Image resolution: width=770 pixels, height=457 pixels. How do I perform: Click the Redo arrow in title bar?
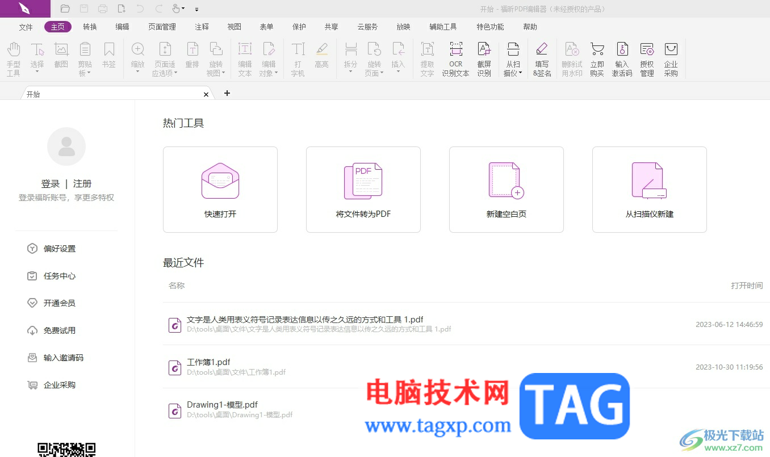(159, 9)
